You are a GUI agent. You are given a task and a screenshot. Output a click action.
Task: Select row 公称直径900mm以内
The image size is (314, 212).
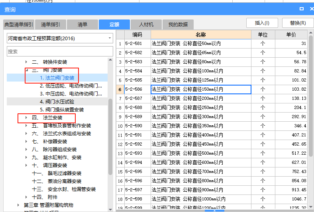201,190
